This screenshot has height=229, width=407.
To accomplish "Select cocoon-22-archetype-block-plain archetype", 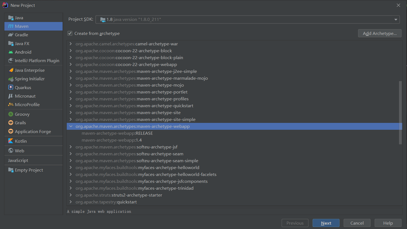I will click(x=129, y=58).
